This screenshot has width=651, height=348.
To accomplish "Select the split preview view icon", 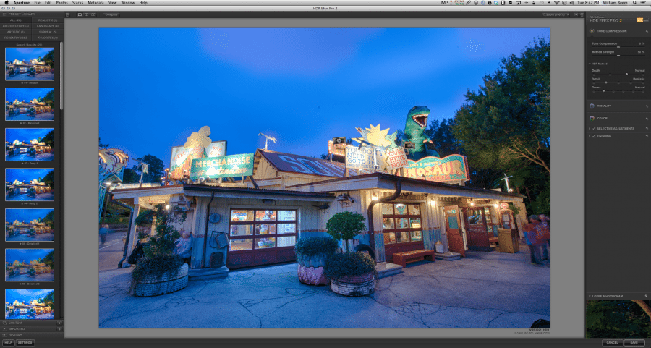I will (86, 14).
